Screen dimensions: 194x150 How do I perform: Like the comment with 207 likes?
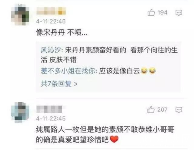[151, 109]
